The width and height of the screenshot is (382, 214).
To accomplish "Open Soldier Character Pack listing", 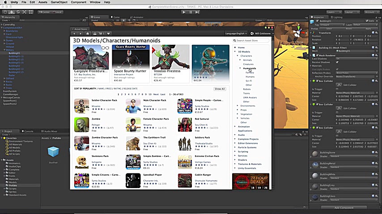I will [104, 100].
